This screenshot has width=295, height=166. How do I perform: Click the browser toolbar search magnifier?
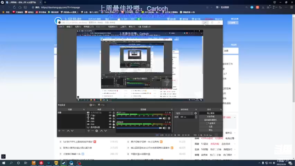(246, 7)
